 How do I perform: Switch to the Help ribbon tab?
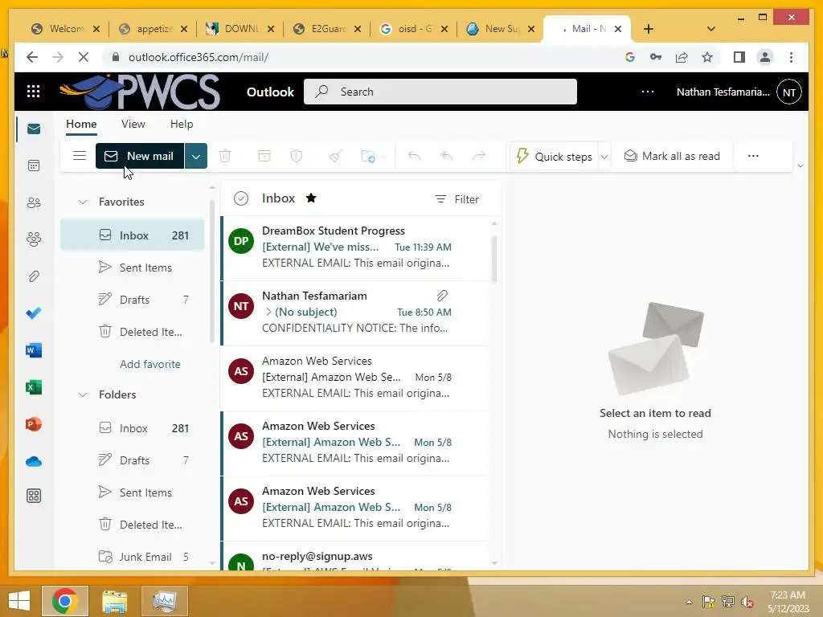(x=182, y=124)
